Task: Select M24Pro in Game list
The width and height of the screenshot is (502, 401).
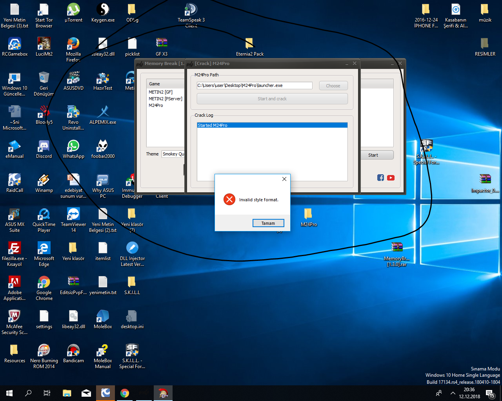Action: tap(156, 105)
